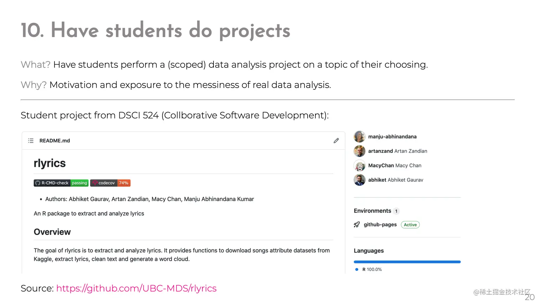The image size is (539, 304).
Task: Click MacyChan's profile avatar
Action: (x=359, y=166)
